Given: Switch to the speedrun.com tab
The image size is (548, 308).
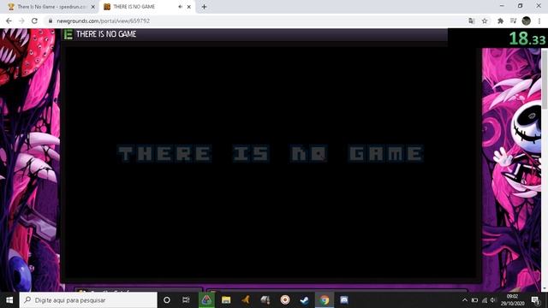Looking at the screenshot, I should tap(51, 7).
